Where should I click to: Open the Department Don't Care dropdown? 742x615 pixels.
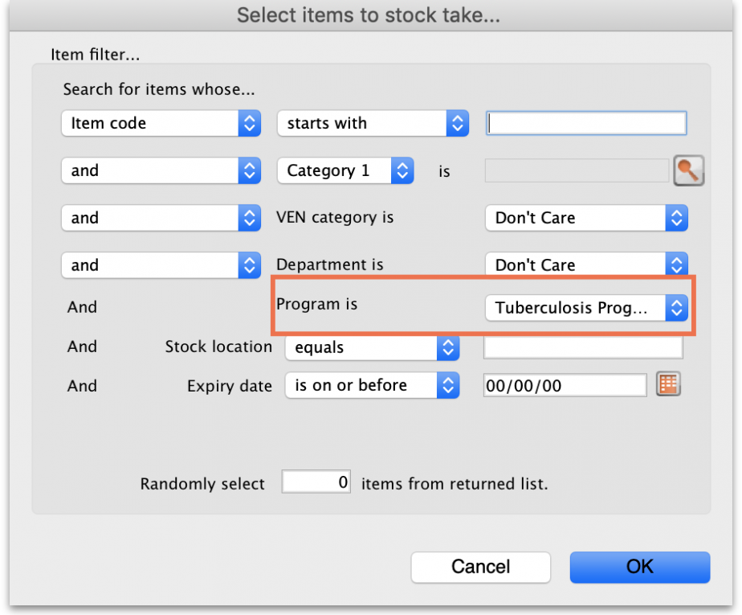tap(586, 264)
